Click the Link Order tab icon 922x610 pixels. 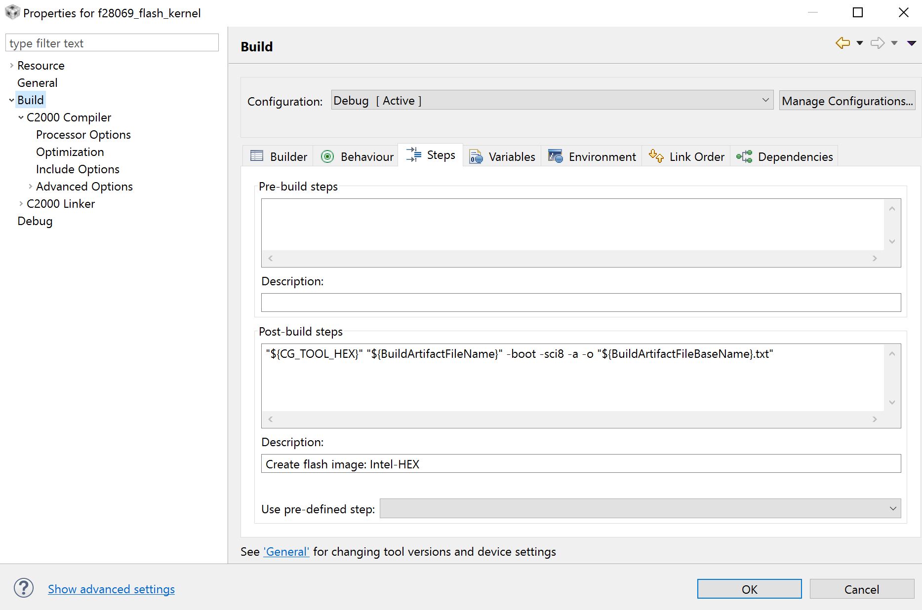pyautogui.click(x=656, y=156)
